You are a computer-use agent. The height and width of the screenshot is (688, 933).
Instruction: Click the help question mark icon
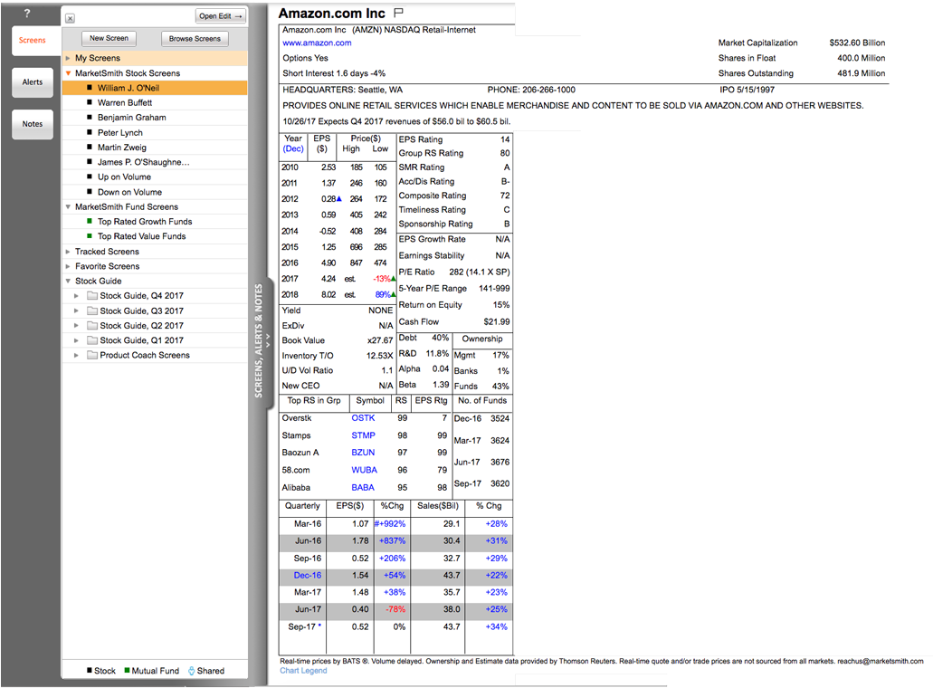(27, 14)
